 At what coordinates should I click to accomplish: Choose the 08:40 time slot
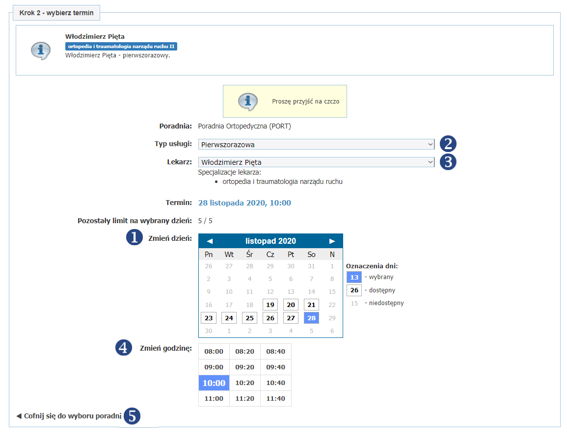pyautogui.click(x=275, y=351)
